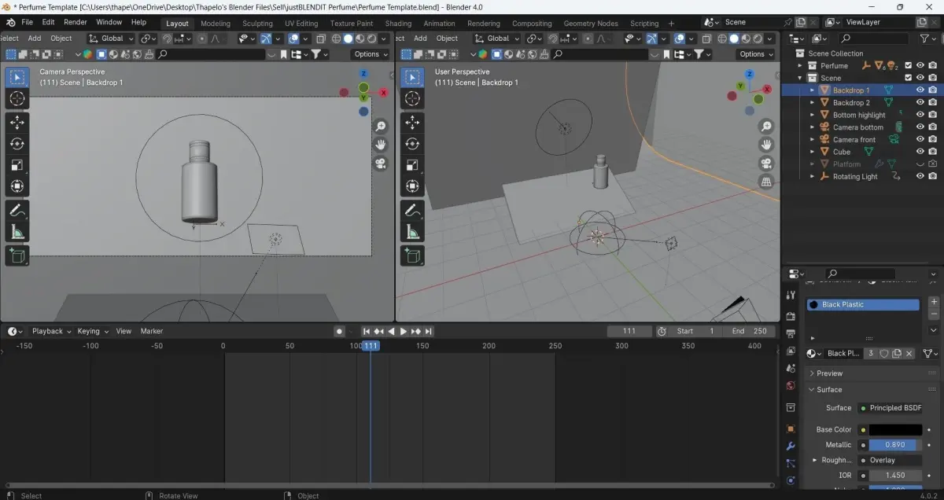Click the Principled BSDF surface button
Image resolution: width=944 pixels, height=500 pixels.
click(890, 408)
